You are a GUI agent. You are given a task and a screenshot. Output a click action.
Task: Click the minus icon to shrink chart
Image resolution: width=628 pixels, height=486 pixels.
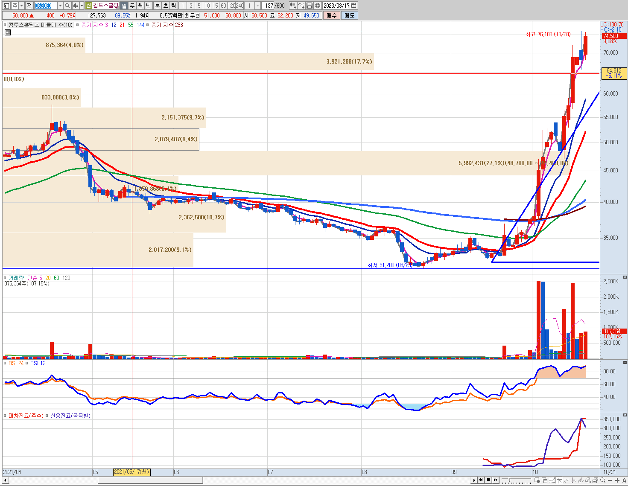[x=610, y=480]
